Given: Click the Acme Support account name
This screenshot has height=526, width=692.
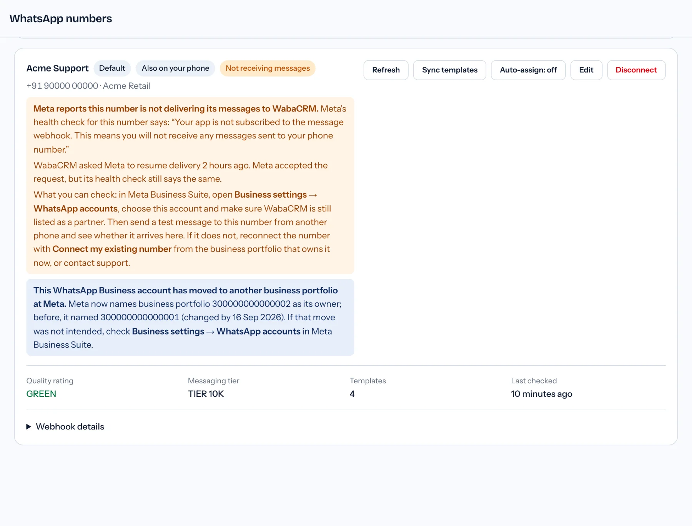Looking at the screenshot, I should coord(57,68).
